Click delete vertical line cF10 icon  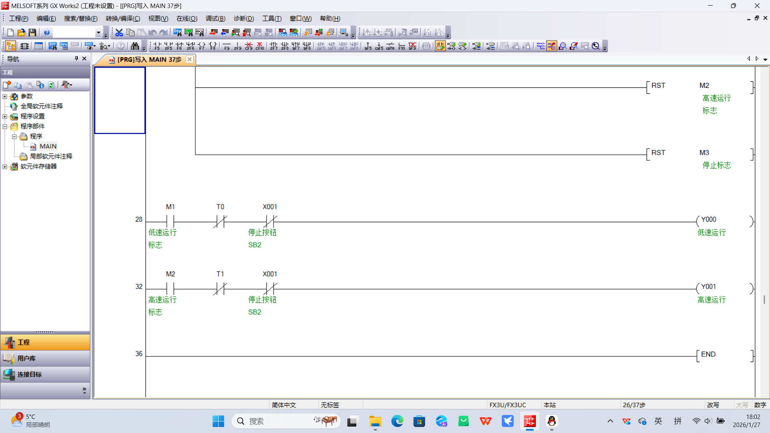point(259,46)
